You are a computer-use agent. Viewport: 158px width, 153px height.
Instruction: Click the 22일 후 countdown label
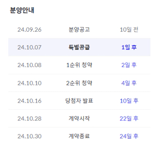click(x=129, y=119)
